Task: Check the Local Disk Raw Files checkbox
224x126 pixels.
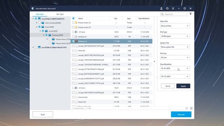Action: tap(36, 47)
